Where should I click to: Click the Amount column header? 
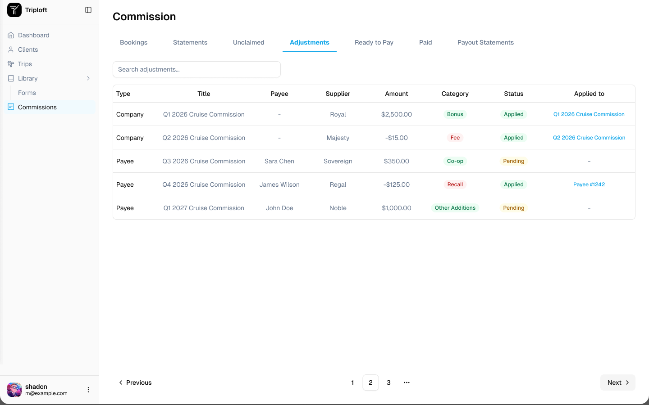[x=397, y=94]
